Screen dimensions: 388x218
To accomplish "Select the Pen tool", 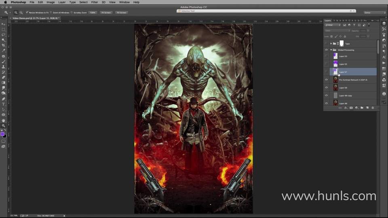I will coord(4,99).
